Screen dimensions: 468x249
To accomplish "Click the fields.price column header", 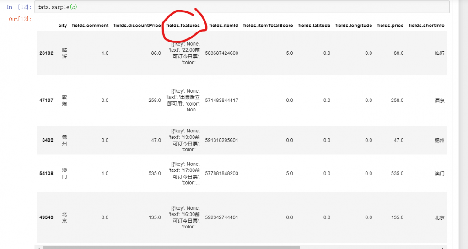I will (x=390, y=26).
